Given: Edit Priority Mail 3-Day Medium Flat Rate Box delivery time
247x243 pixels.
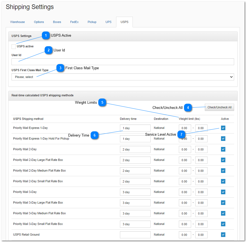Looking at the screenshot, I should tap(135, 213).
